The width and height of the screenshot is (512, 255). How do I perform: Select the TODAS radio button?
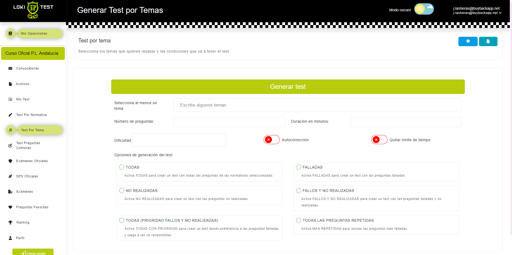122,167
